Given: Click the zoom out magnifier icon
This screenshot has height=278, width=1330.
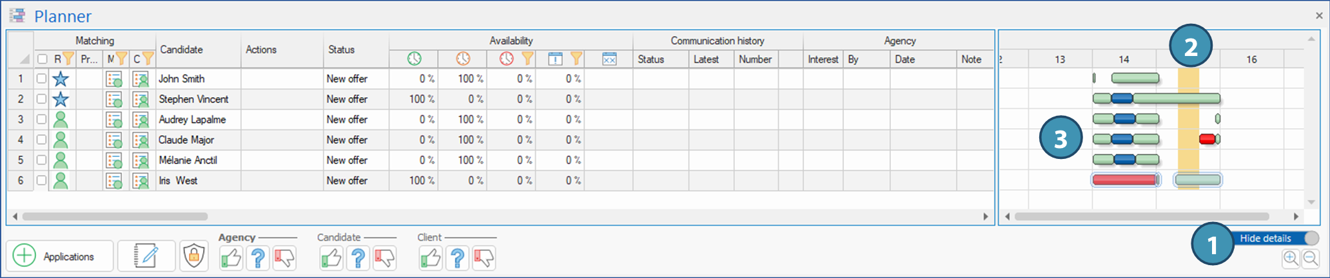Looking at the screenshot, I should pos(1310,259).
